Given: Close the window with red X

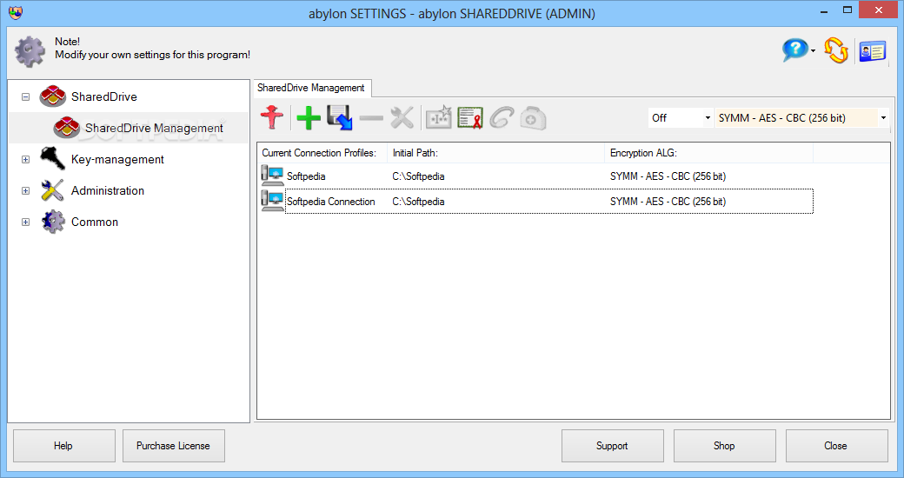Looking at the screenshot, I should coord(879,10).
